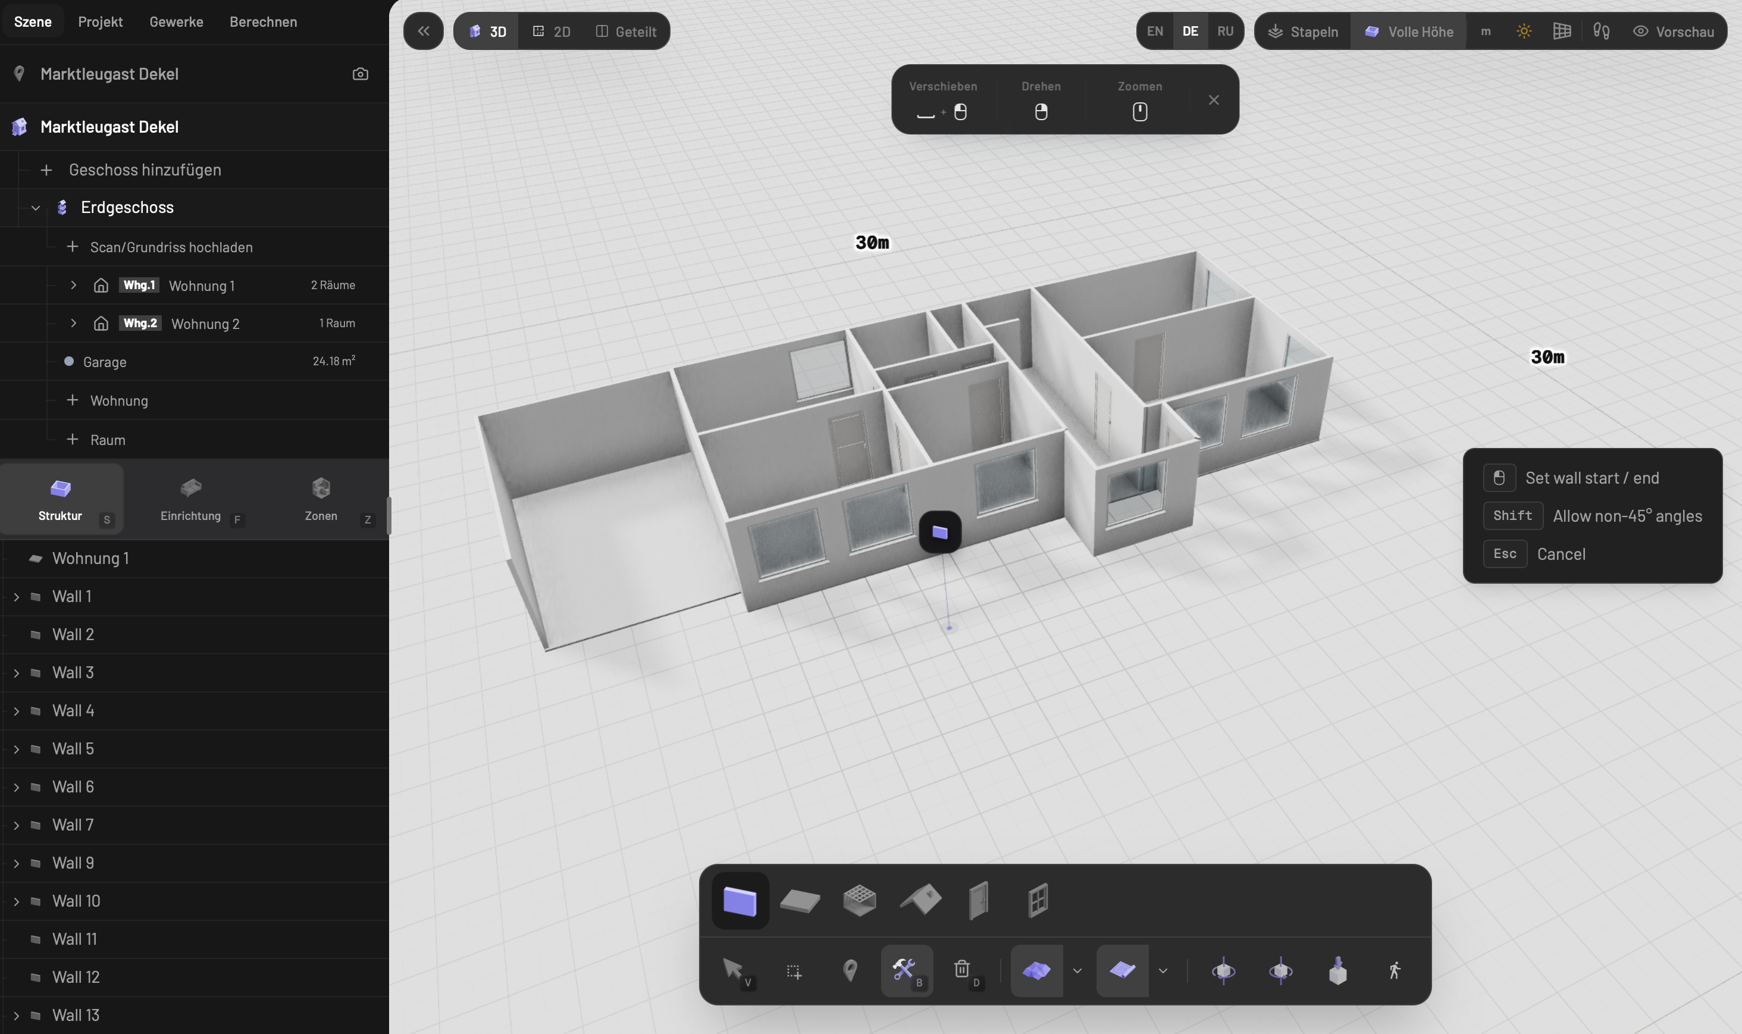Viewport: 1742px width, 1034px height.
Task: Expand Wohnung 1 with 2 Räume
Action: [x=73, y=285]
